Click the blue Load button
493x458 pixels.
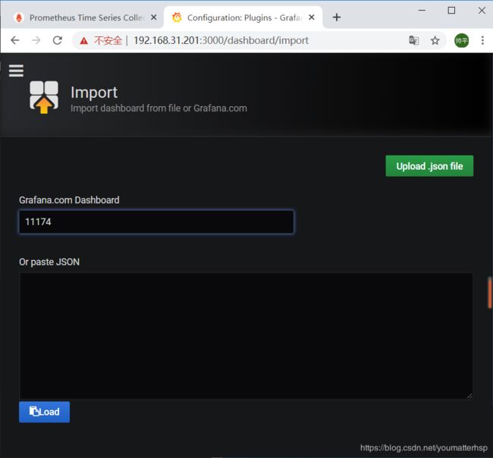tap(44, 412)
